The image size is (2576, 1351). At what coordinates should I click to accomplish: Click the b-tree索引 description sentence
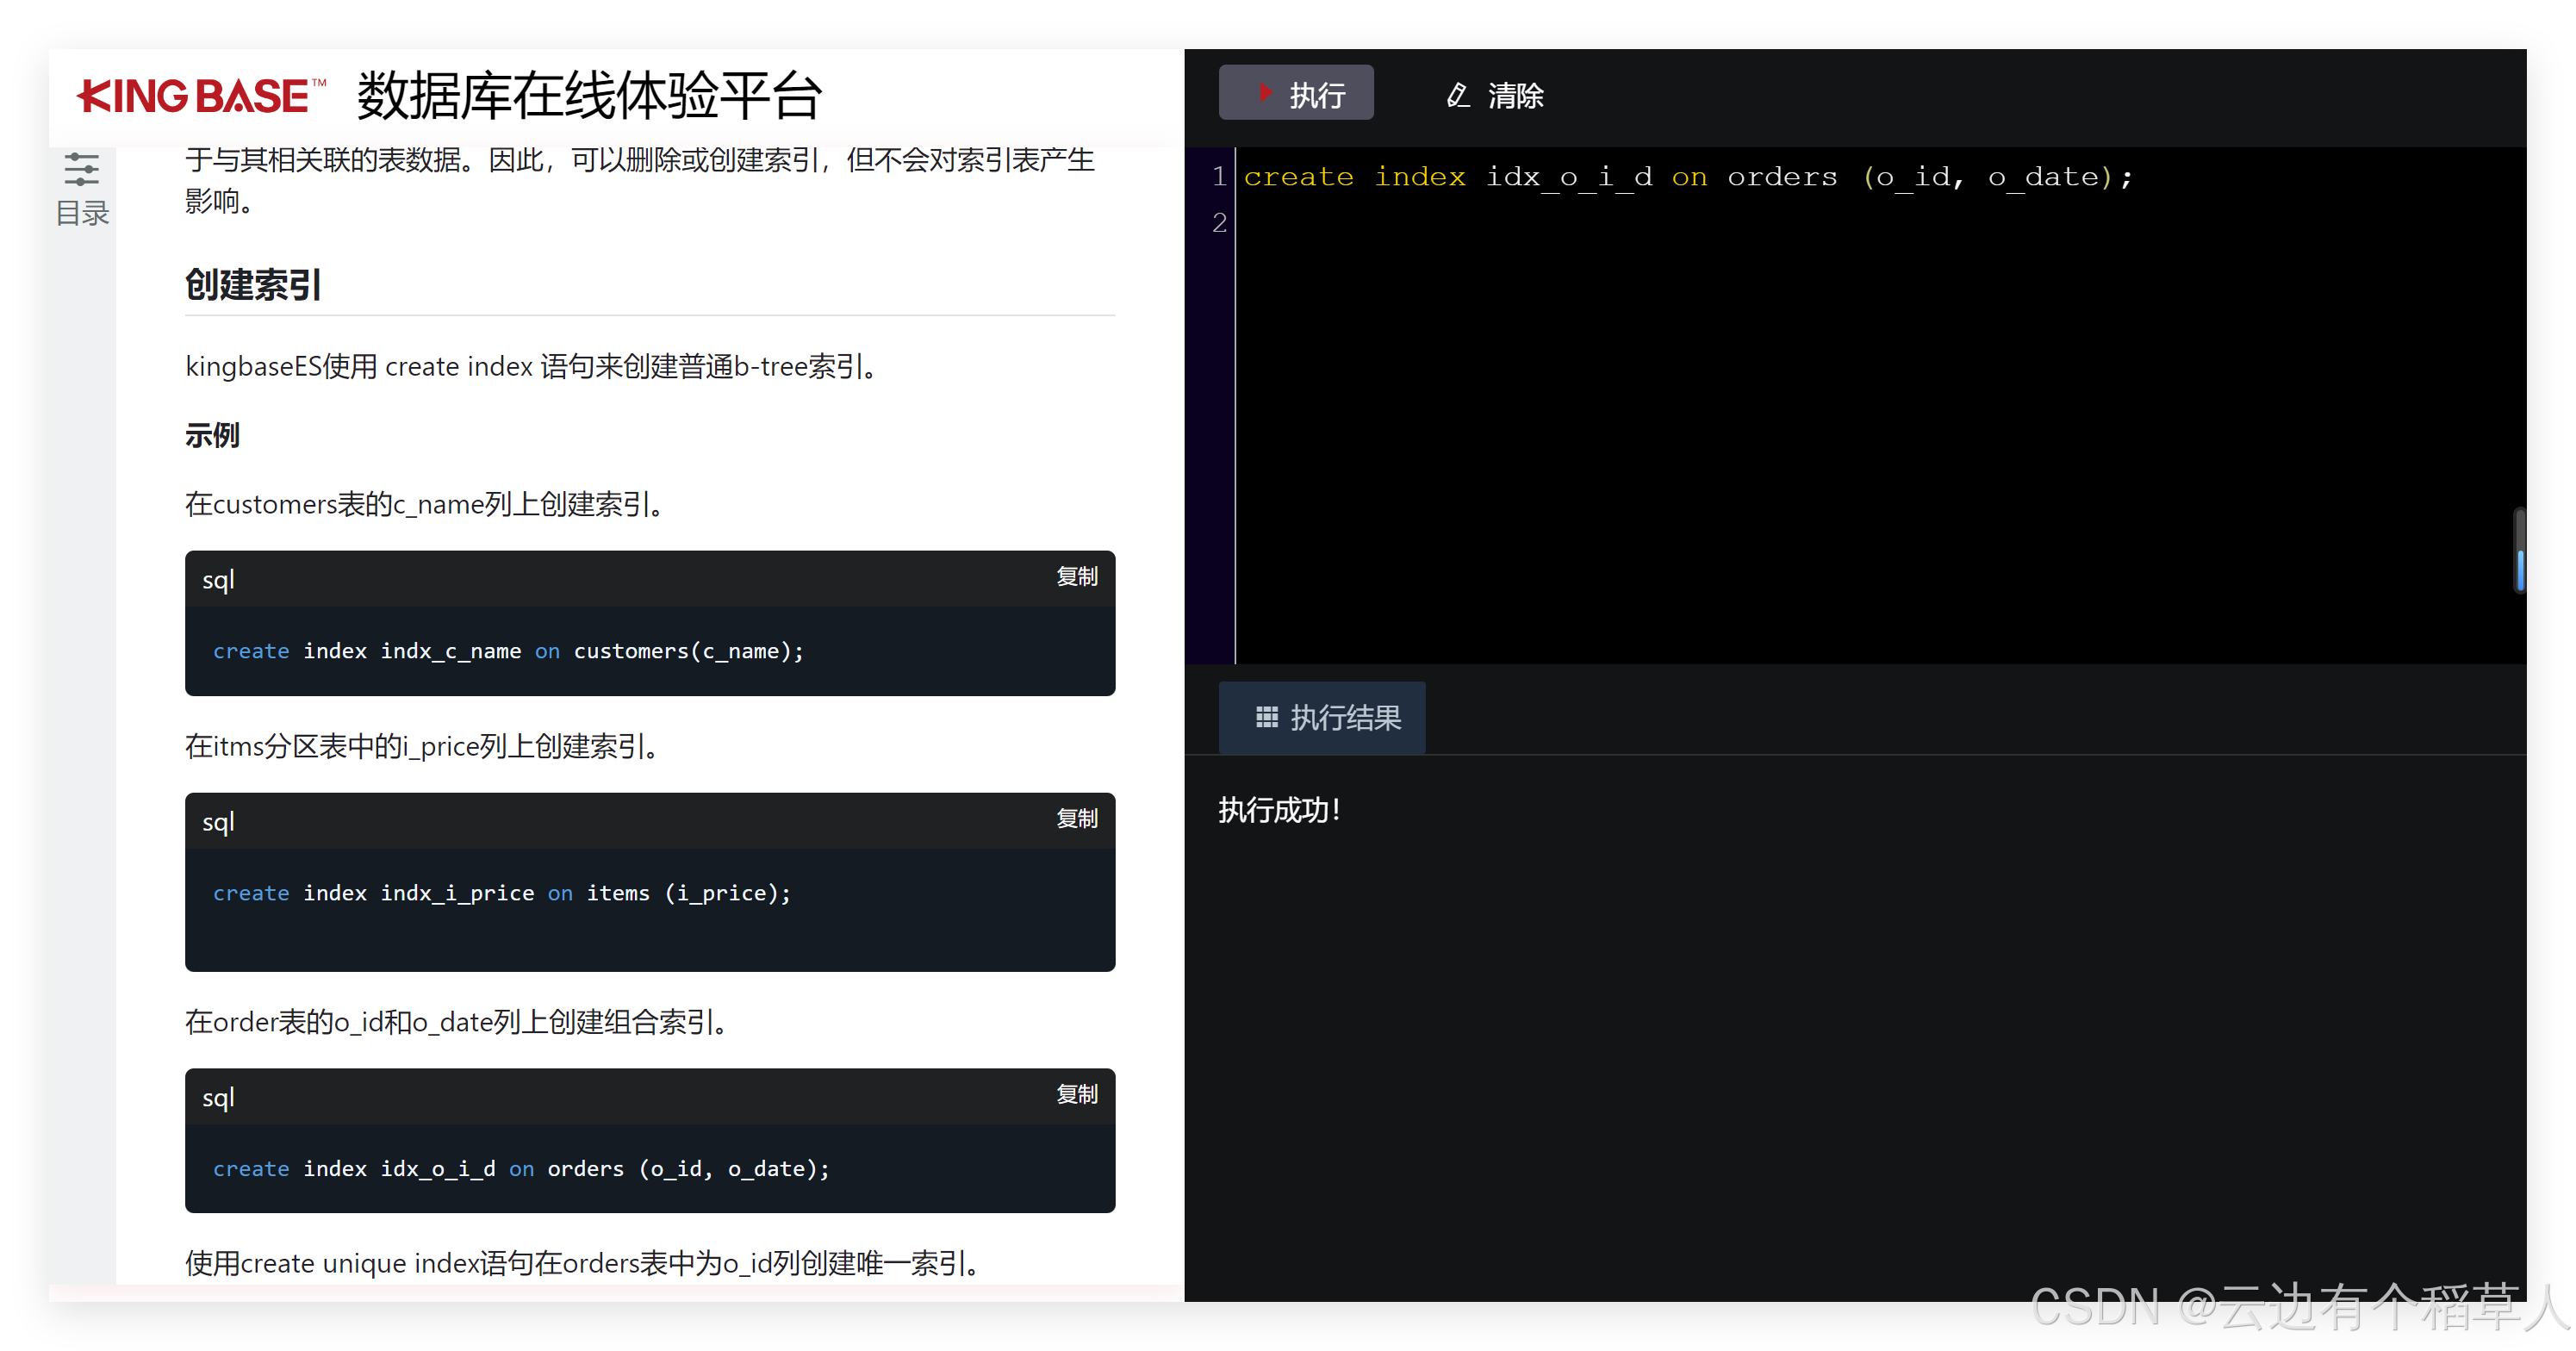click(x=532, y=367)
